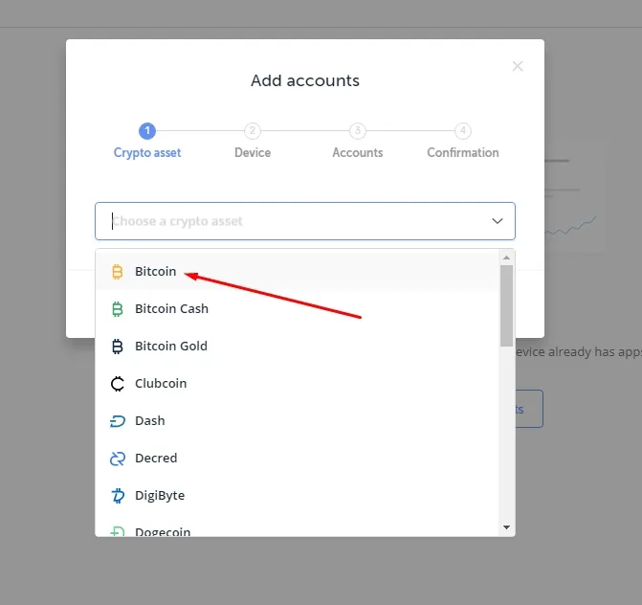Click the DigiByte logo icon
Screen dimensions: 642x605
click(118, 496)
